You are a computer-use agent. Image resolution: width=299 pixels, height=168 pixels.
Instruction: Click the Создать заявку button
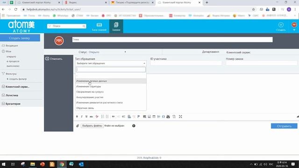coord(20,38)
